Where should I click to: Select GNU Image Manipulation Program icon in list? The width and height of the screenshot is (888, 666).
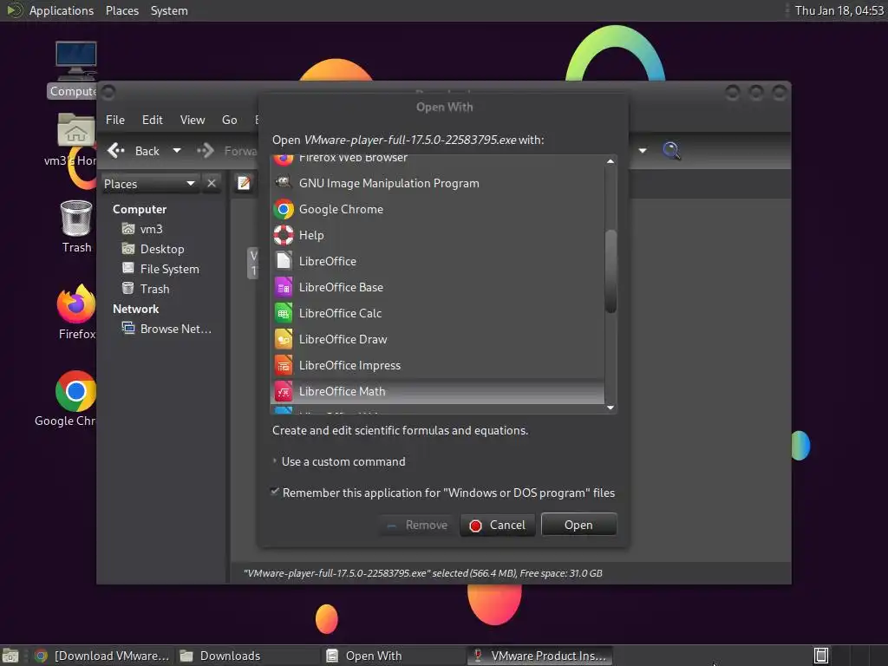pyautogui.click(x=284, y=182)
